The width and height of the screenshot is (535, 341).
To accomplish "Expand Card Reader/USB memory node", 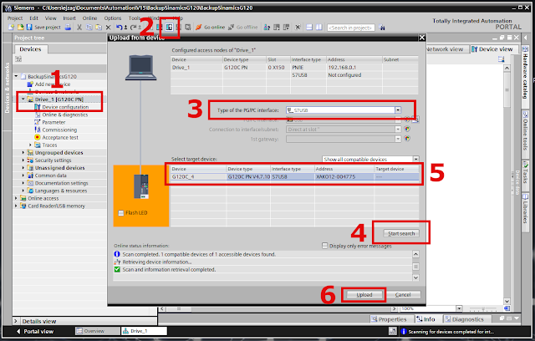I will [x=16, y=206].
